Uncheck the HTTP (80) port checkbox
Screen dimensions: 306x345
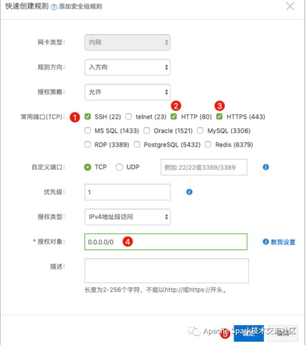(x=174, y=116)
